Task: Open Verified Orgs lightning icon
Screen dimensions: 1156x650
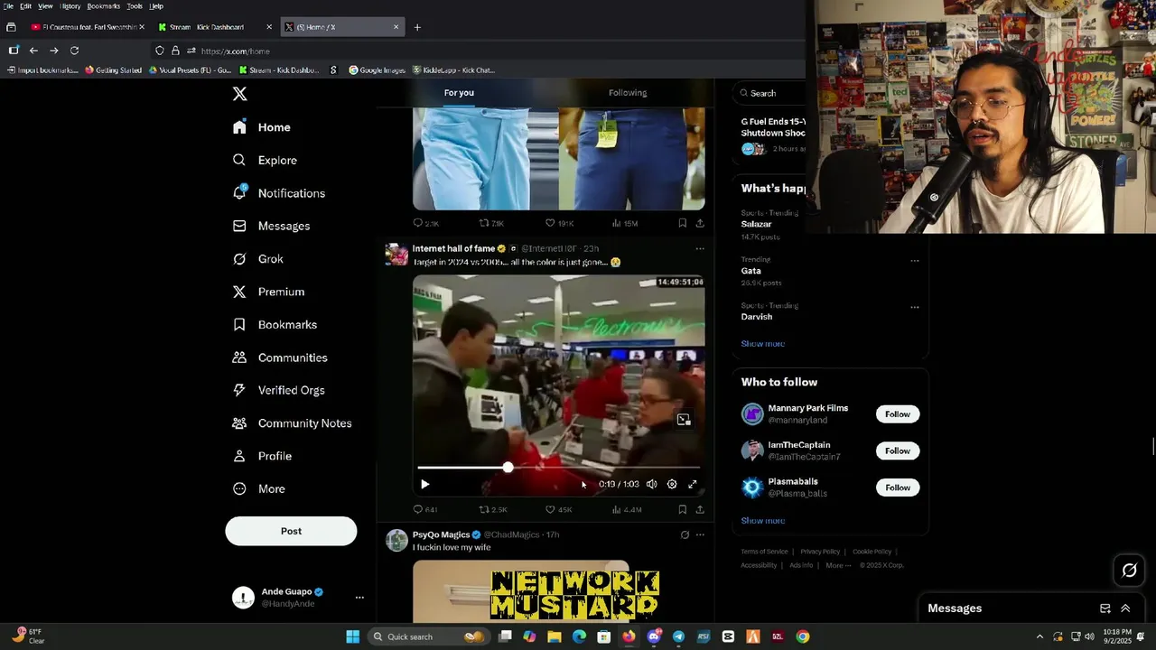Action: point(239,390)
